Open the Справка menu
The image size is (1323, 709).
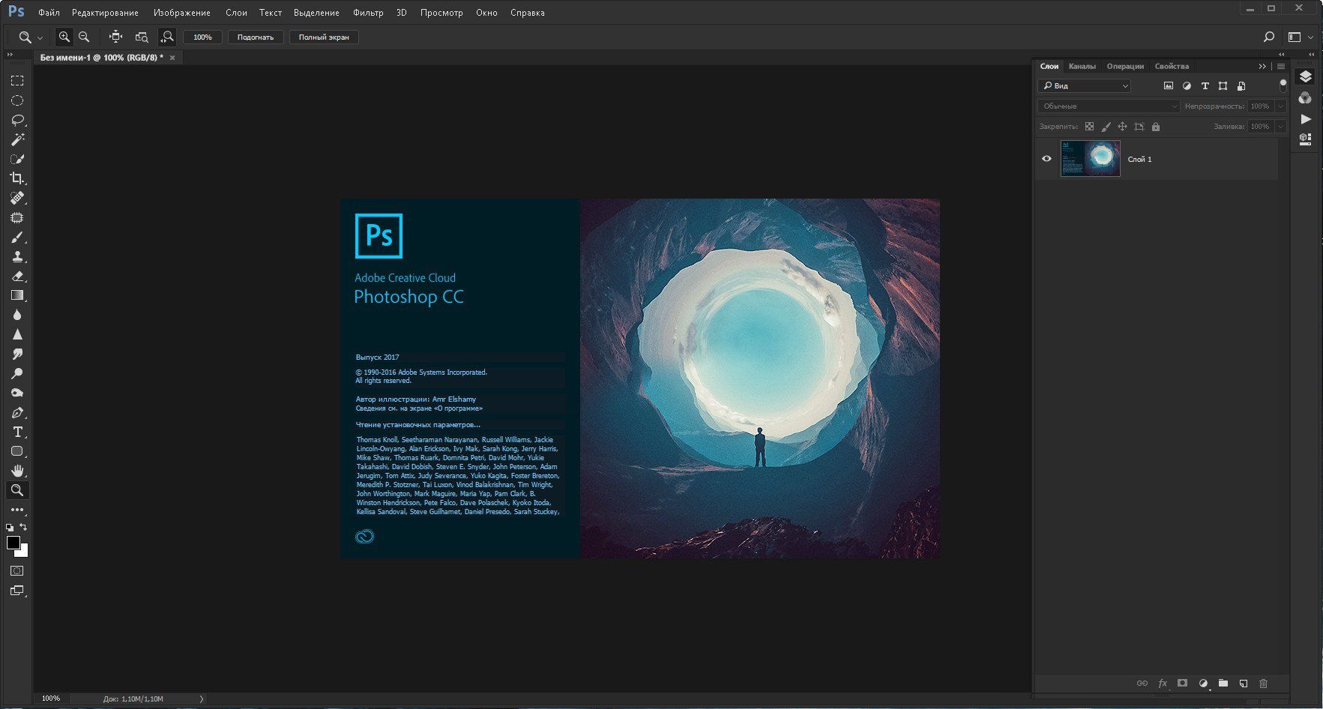pos(528,13)
